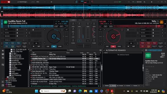Viewport: 167px width, 94px height.
Task: Open the Automix tab in the side panel
Action: click(127, 86)
